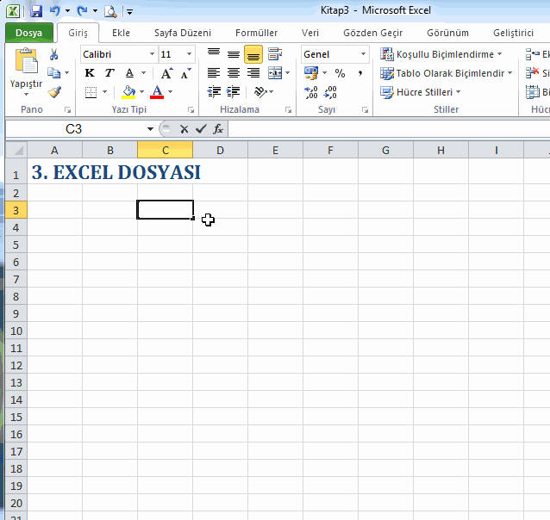Increase font size with large A
Image resolution: width=550 pixels, height=520 pixels.
[x=166, y=73]
